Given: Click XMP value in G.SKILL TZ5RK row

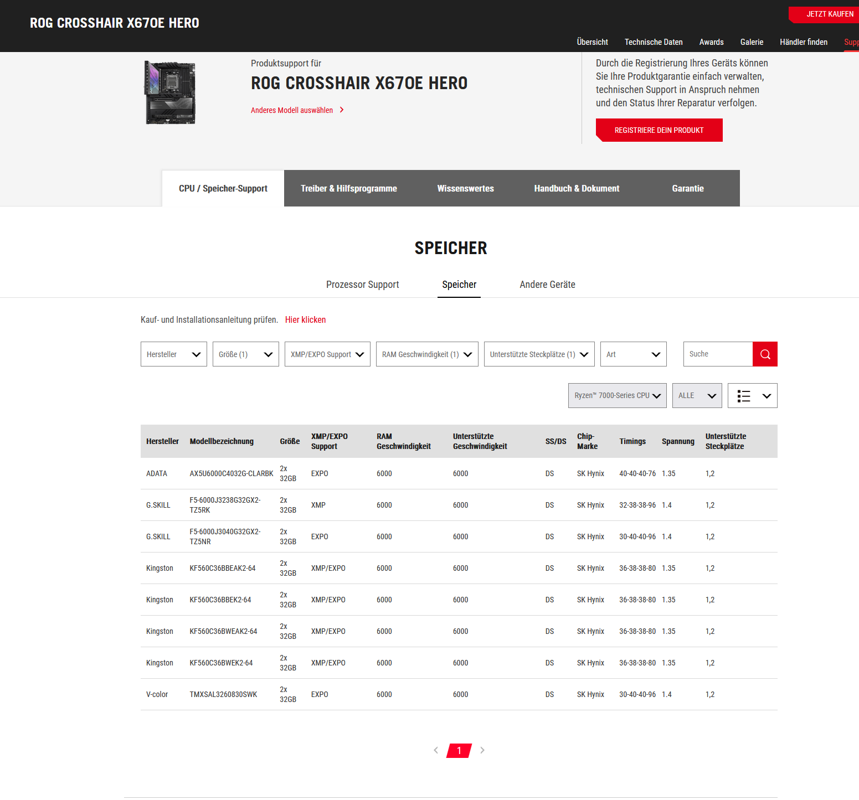Looking at the screenshot, I should [318, 505].
